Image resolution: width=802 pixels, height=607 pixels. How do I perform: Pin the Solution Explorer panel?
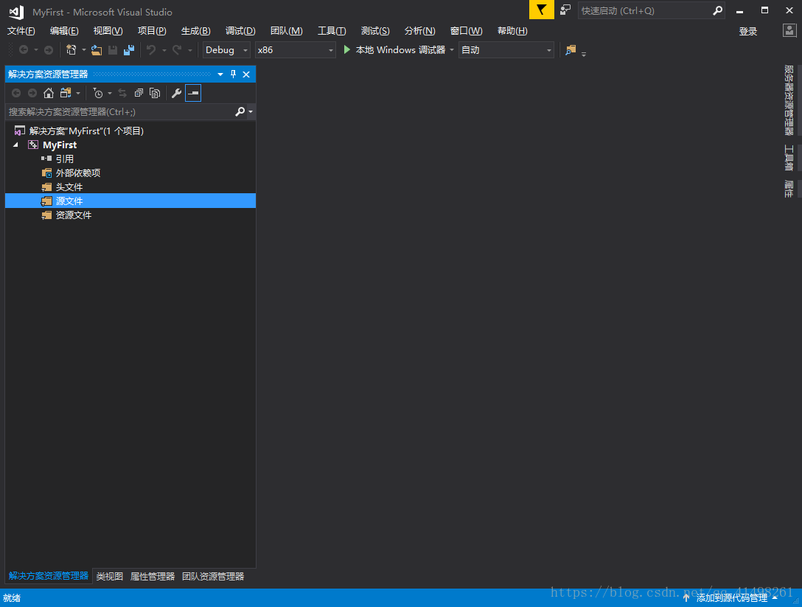(233, 74)
